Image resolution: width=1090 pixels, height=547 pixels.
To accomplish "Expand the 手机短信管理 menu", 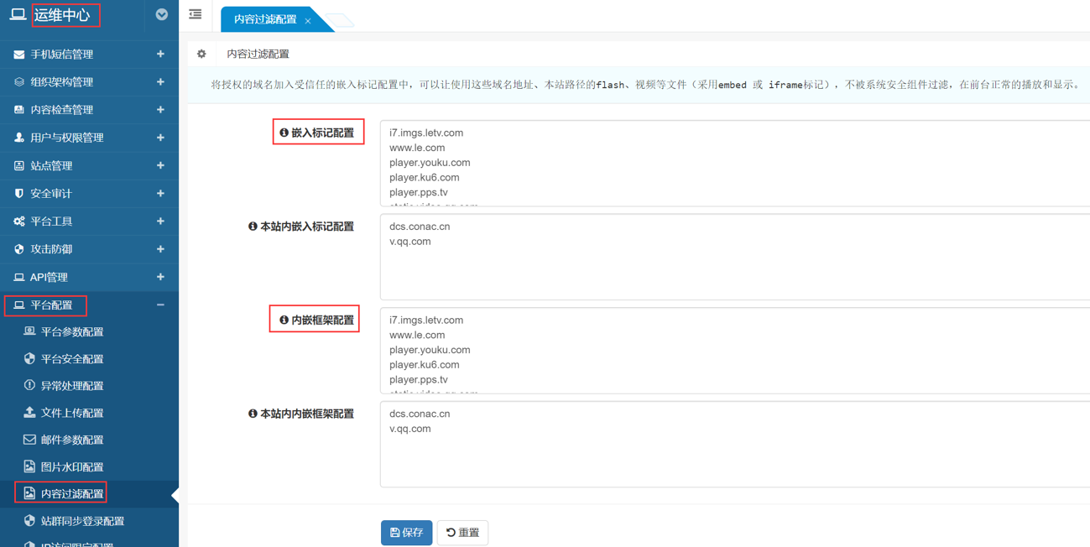I will (x=160, y=54).
